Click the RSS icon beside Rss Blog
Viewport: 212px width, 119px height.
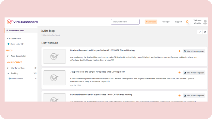coord(43,31)
